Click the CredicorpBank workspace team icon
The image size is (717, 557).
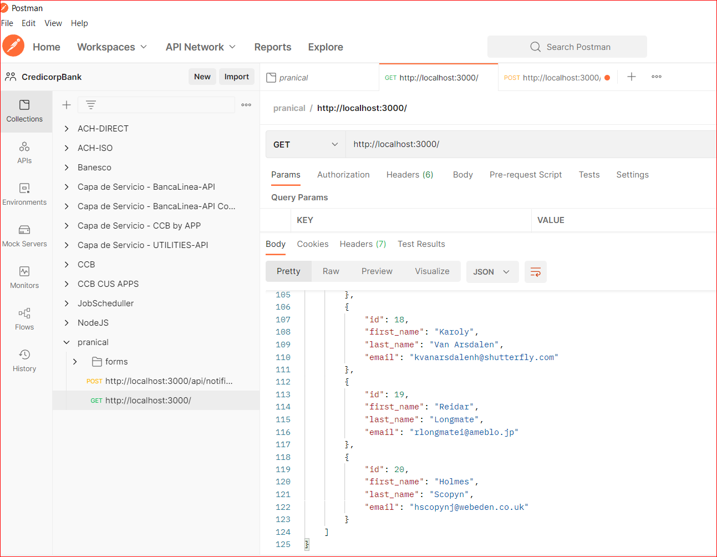[11, 77]
